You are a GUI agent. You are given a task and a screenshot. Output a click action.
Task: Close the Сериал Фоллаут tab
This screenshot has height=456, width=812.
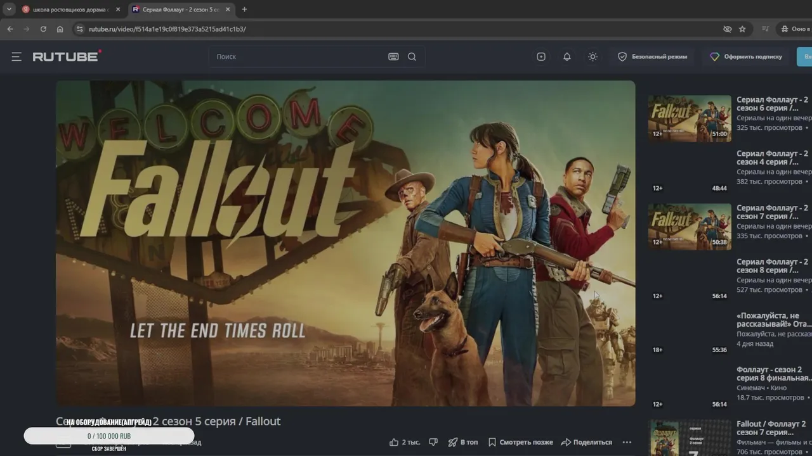tap(228, 9)
